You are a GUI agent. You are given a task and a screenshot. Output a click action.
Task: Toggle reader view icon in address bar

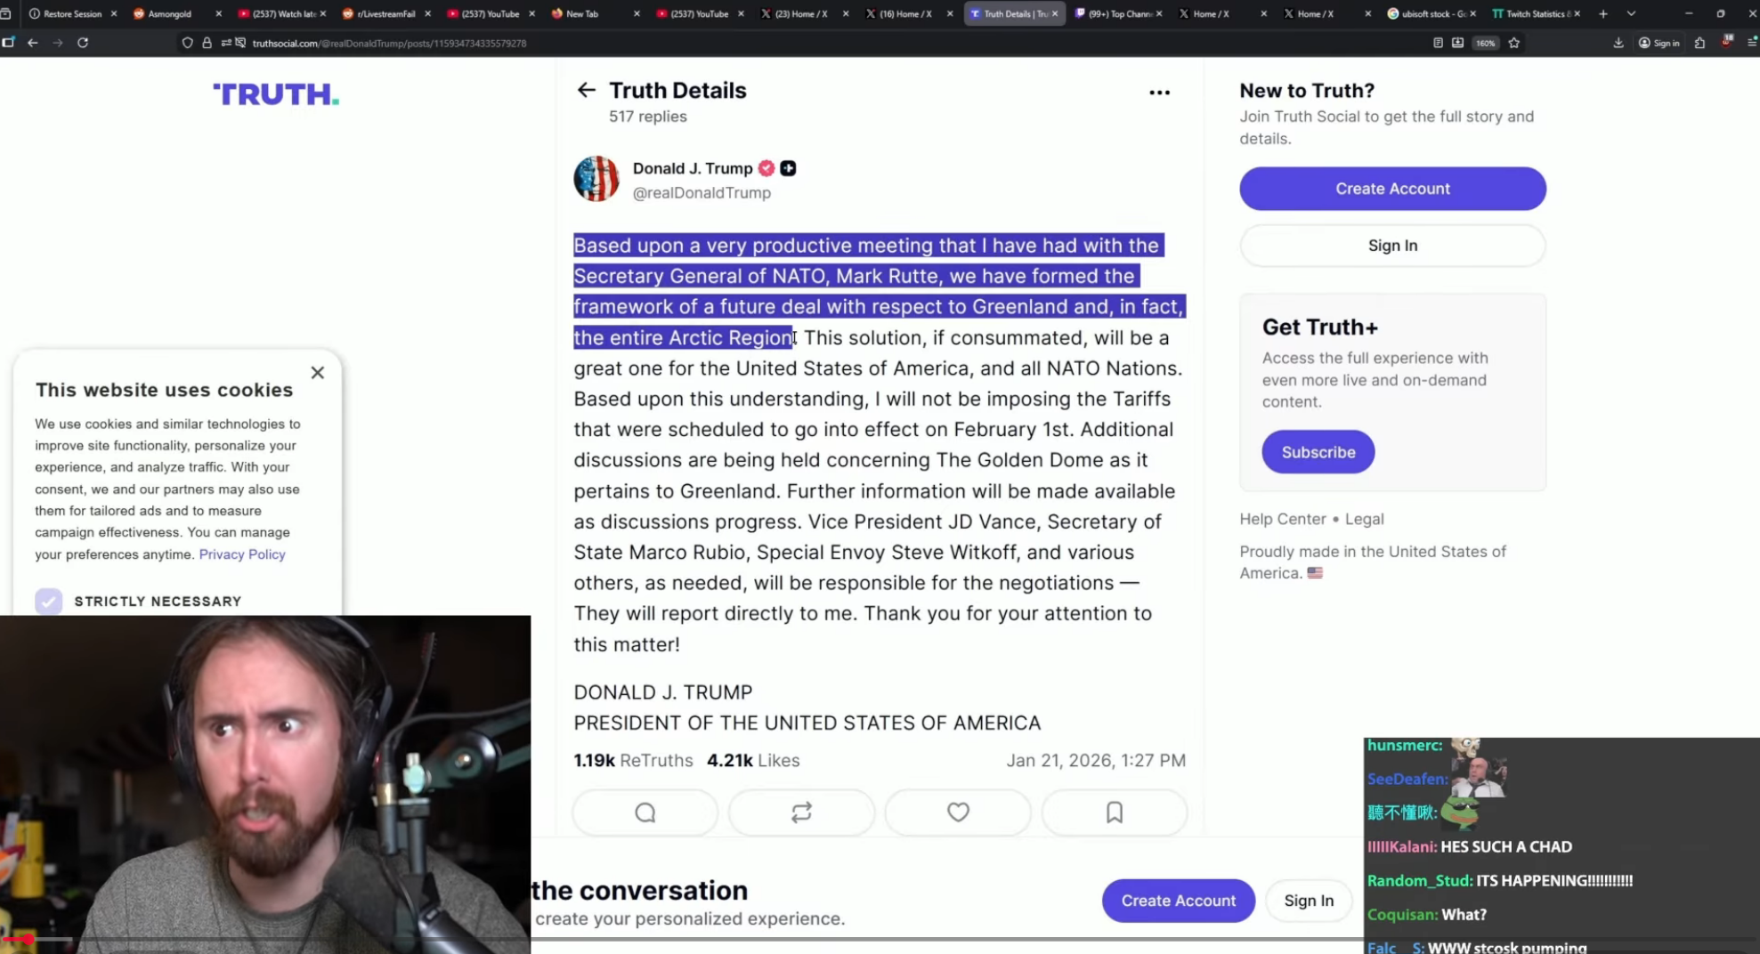tap(1438, 43)
